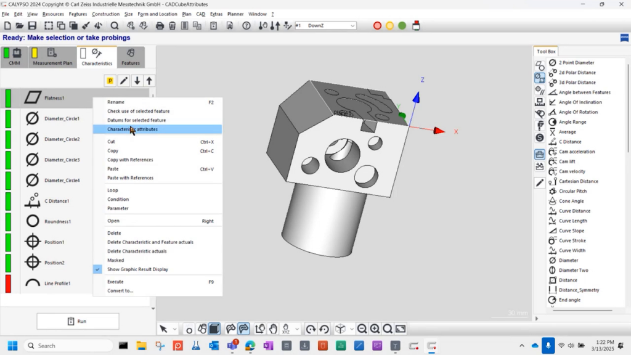
Task: Toggle the red status box beside Line Profile1
Action: tap(9, 284)
